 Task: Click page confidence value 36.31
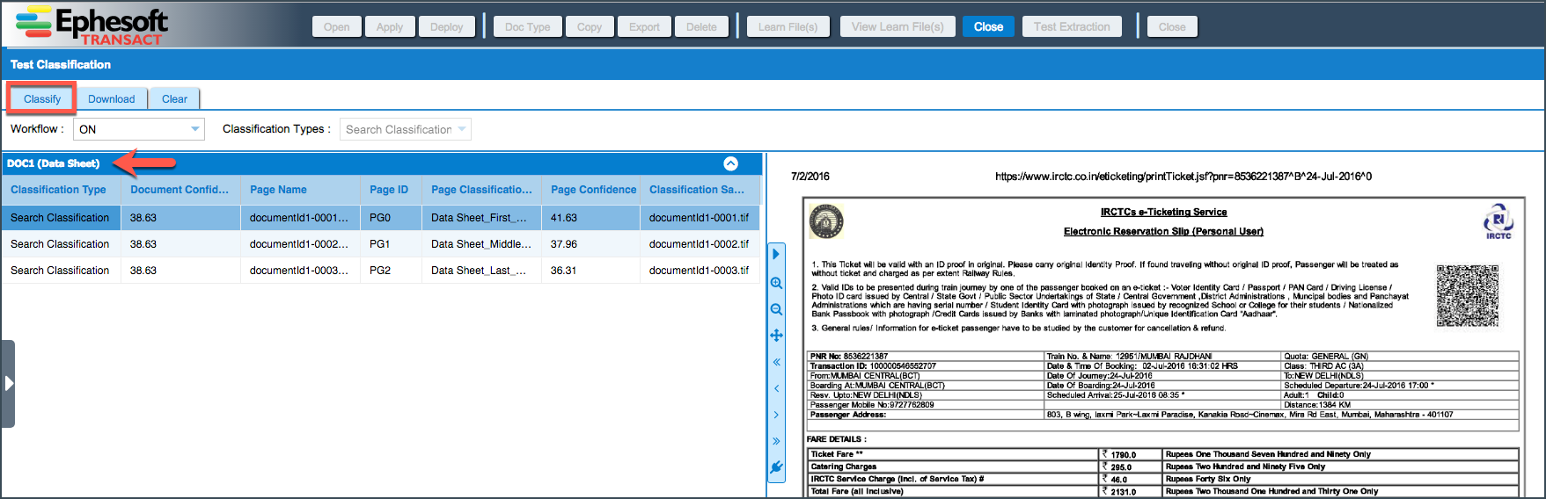[564, 271]
